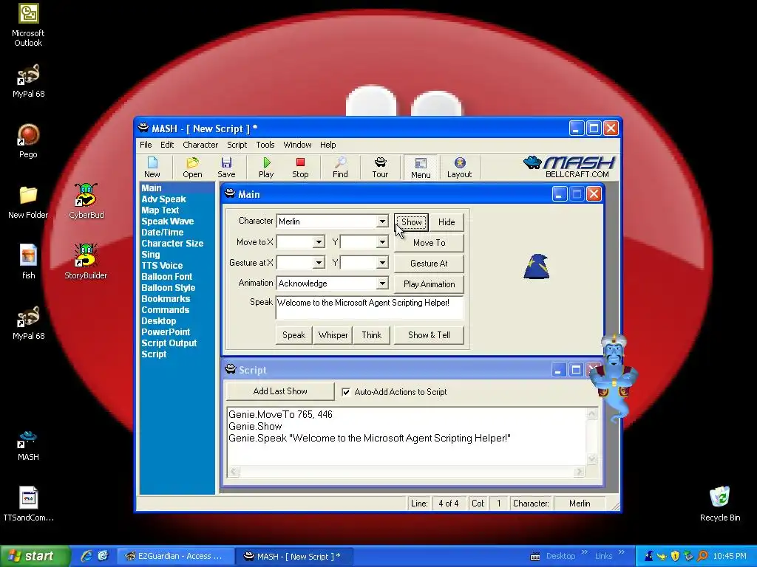Image resolution: width=757 pixels, height=567 pixels.
Task: Open the Help menu
Action: pyautogui.click(x=327, y=145)
